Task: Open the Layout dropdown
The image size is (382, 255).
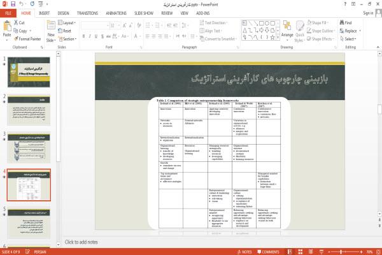Action: 67,23
